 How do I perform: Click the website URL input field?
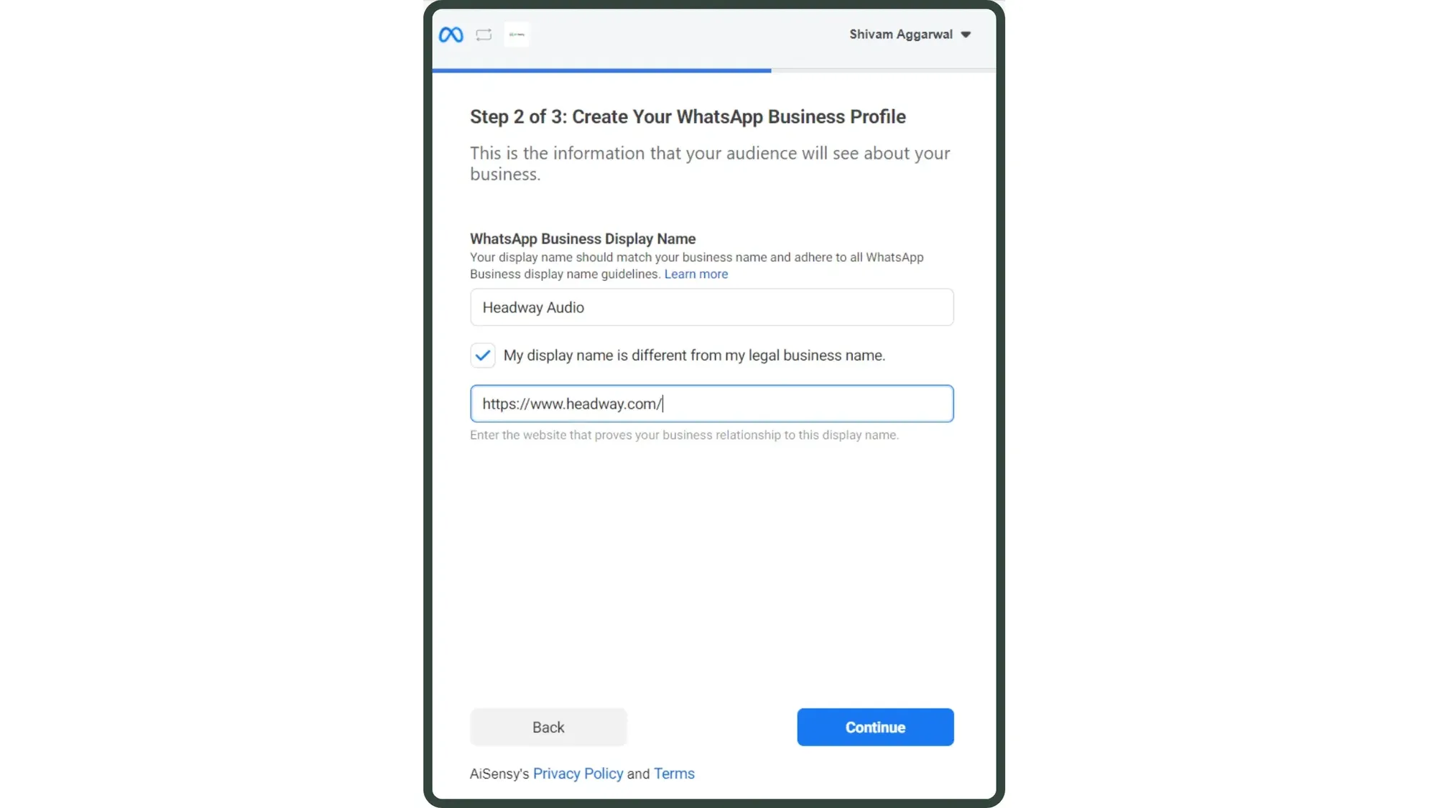pos(711,404)
